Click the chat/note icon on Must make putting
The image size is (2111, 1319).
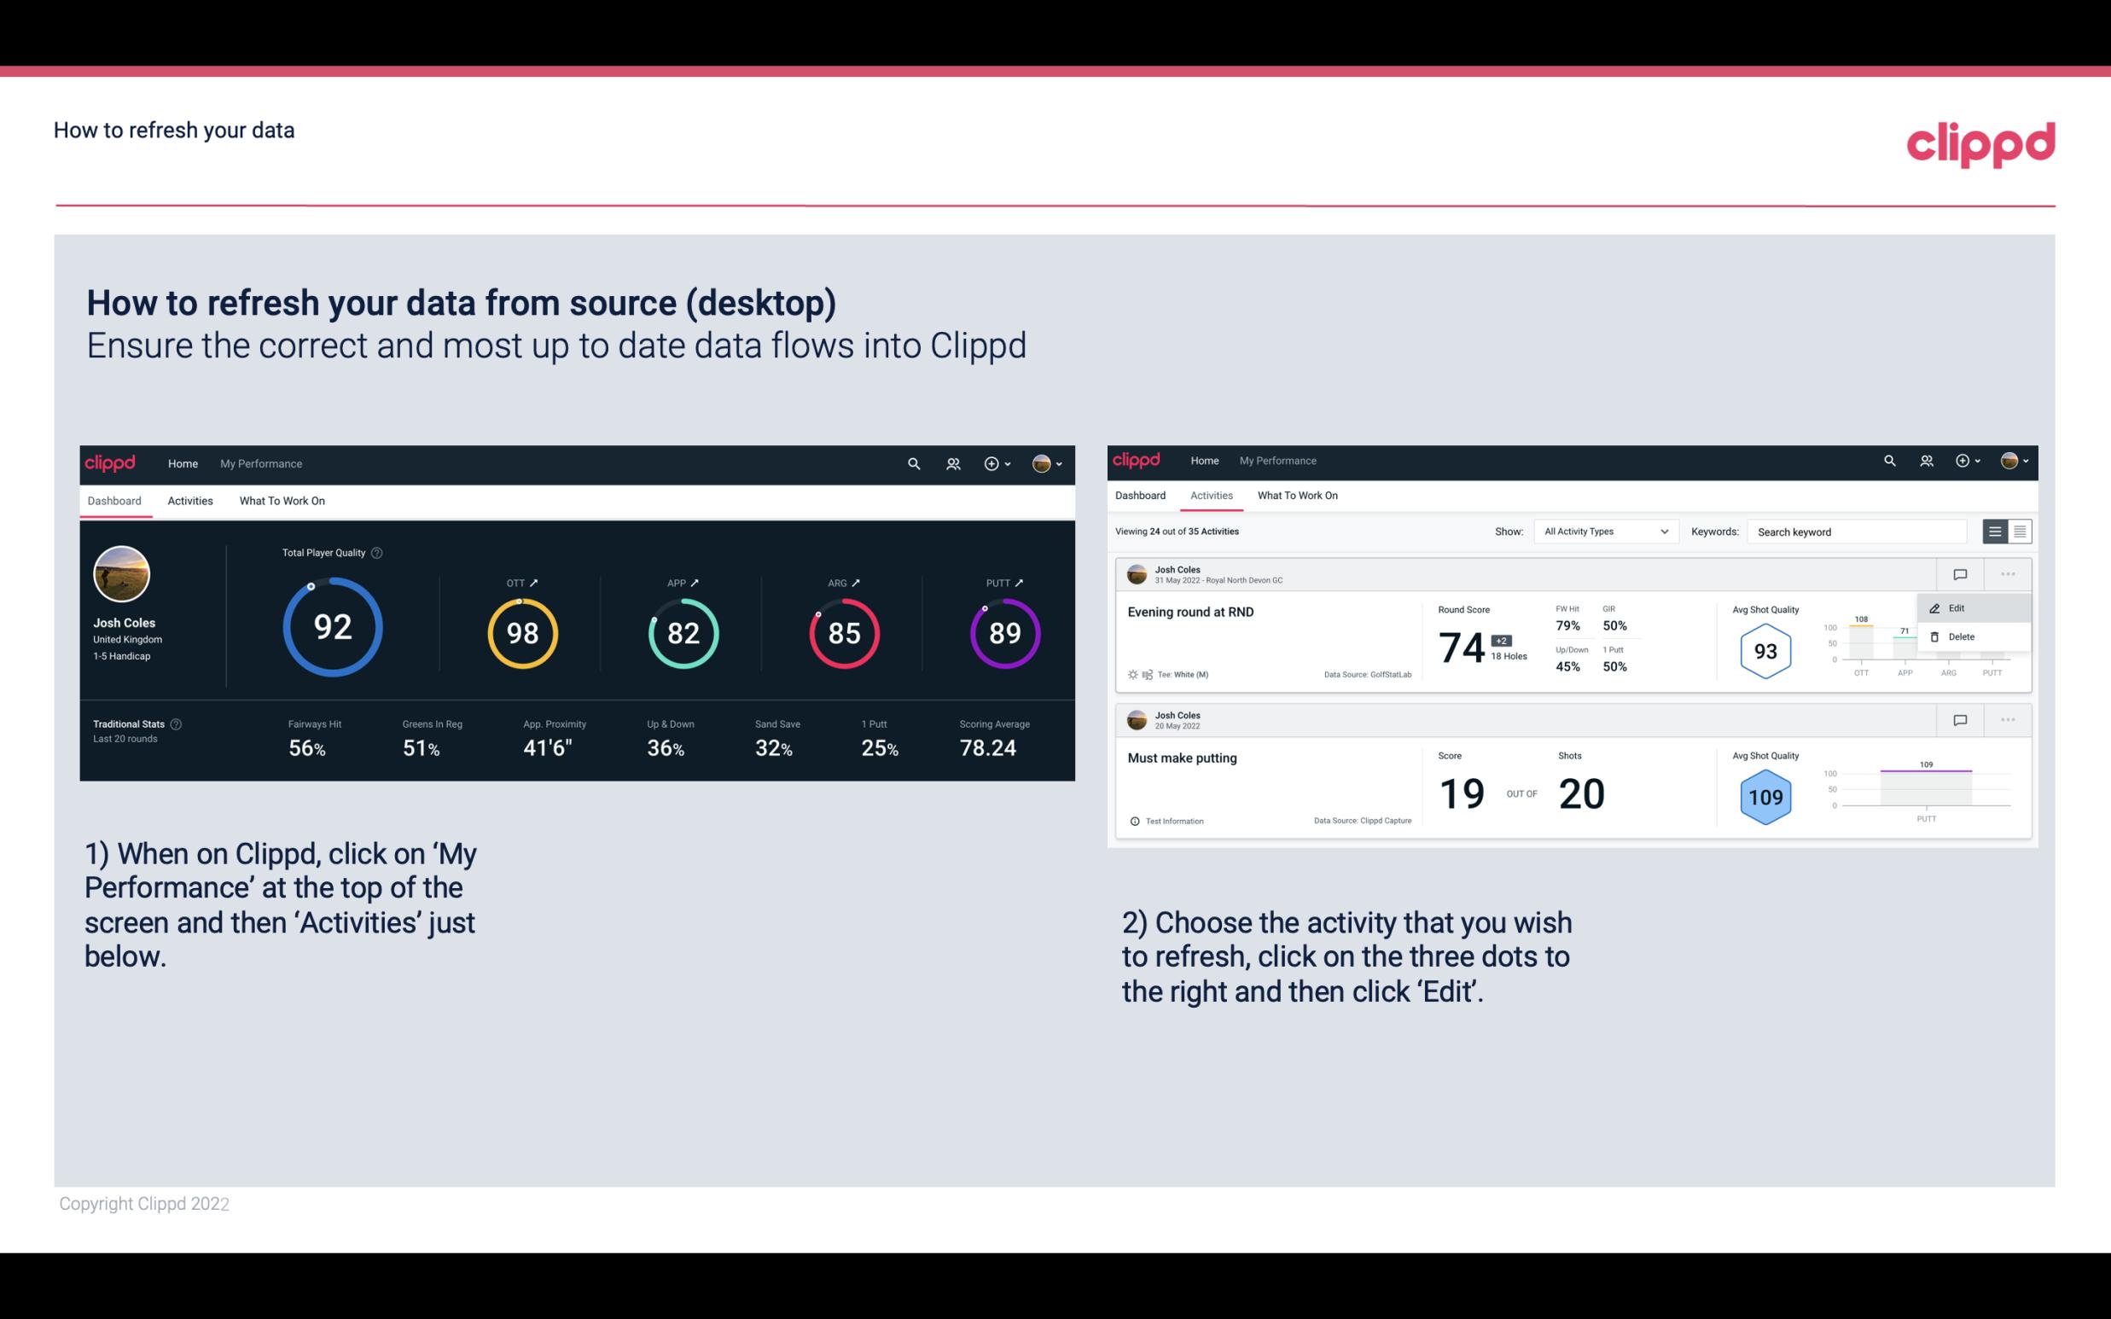pyautogui.click(x=1959, y=718)
